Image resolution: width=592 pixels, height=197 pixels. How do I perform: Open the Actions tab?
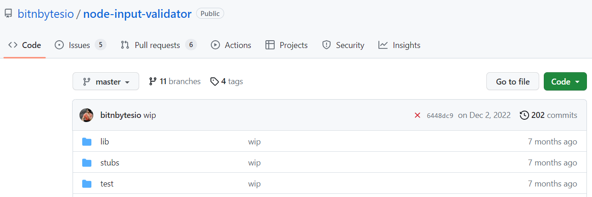pos(231,45)
